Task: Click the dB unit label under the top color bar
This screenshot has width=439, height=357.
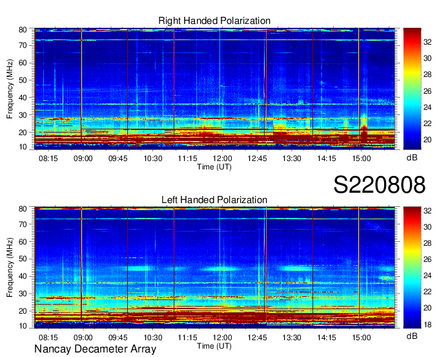Action: click(412, 158)
